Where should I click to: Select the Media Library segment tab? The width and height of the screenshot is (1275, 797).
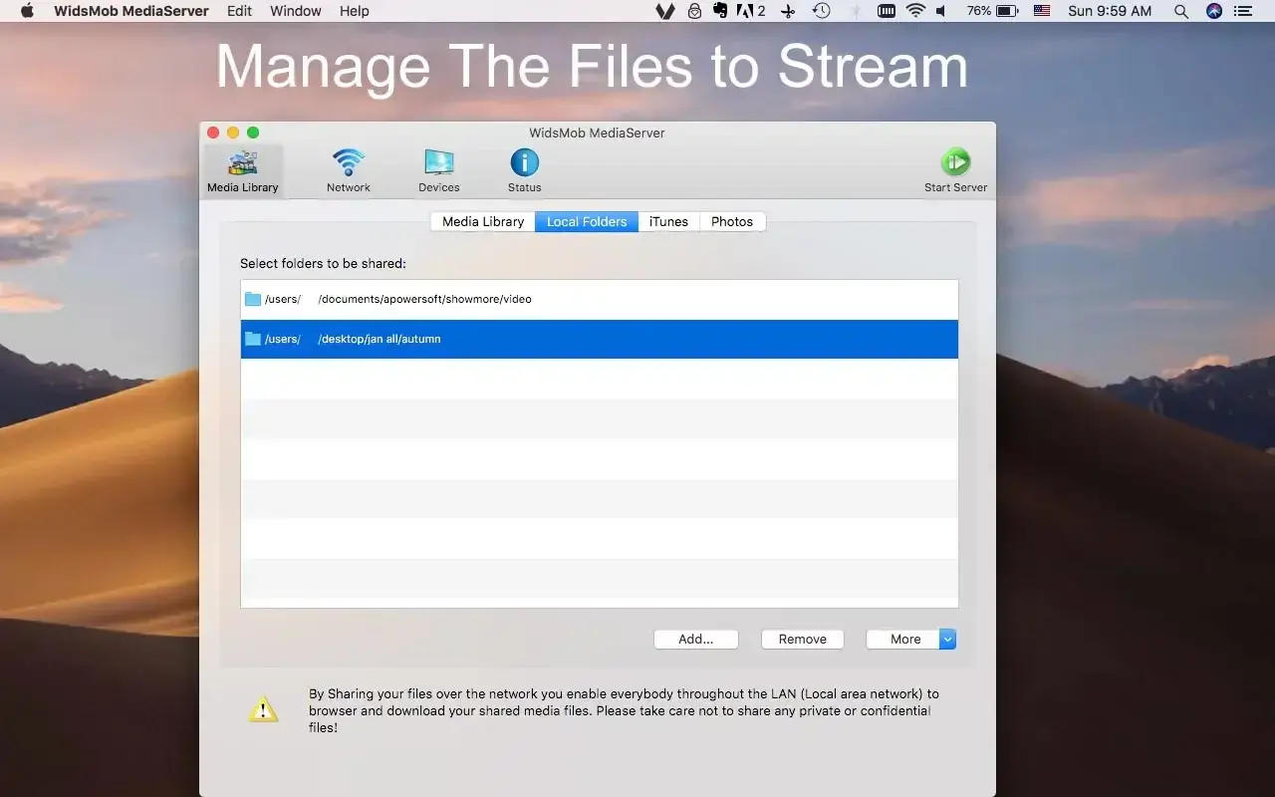coord(483,221)
